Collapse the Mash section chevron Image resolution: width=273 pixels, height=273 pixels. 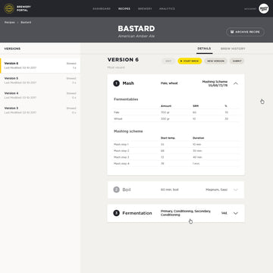tap(236, 83)
